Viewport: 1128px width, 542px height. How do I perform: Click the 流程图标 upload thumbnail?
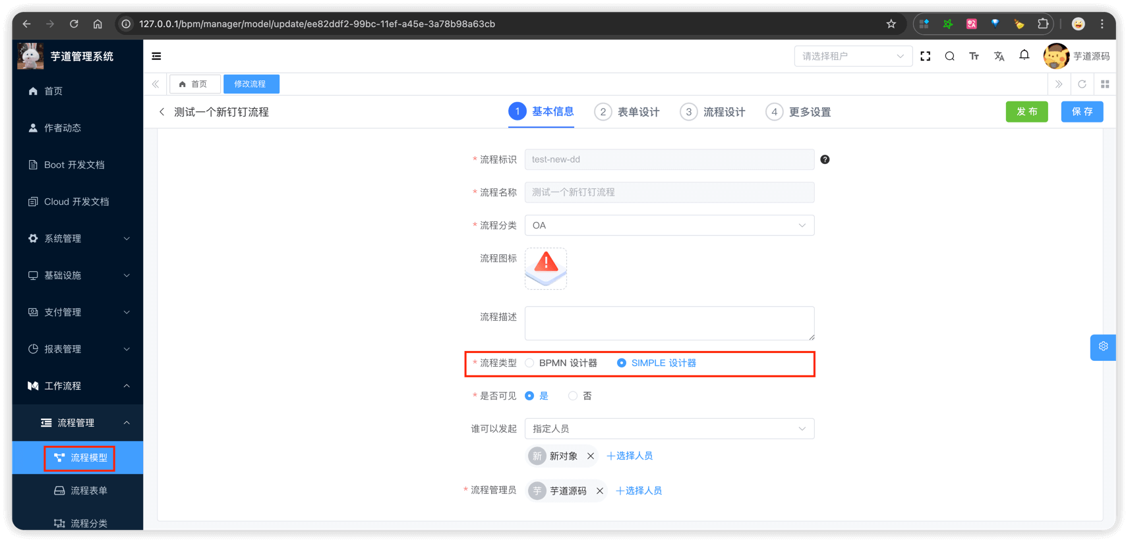click(546, 269)
